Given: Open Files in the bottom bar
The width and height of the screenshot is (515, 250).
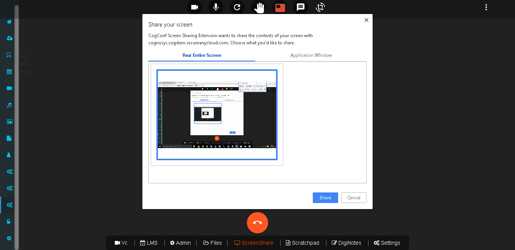Looking at the screenshot, I should [x=212, y=243].
